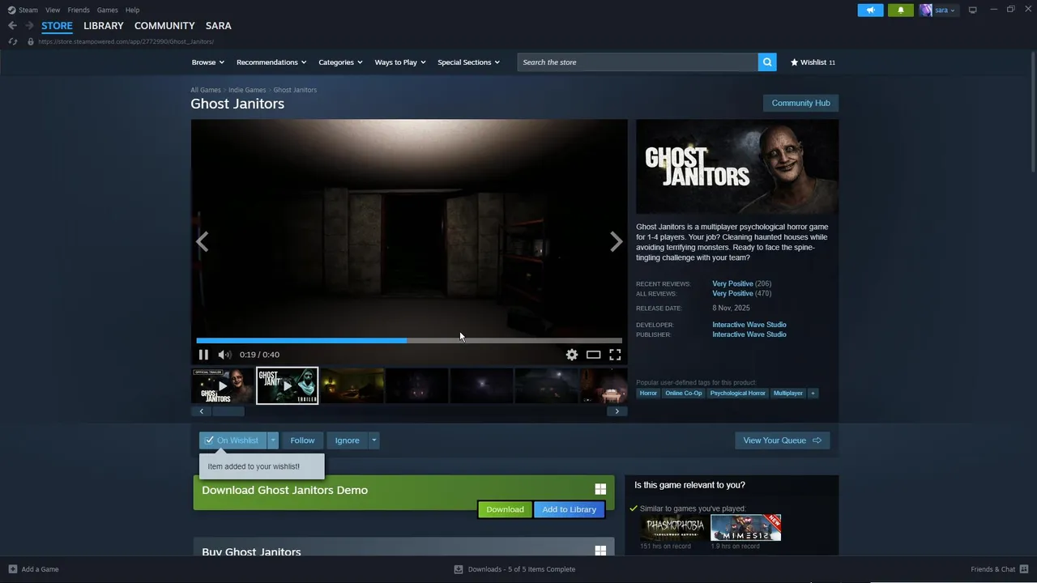Expand the Special Sections dropdown

(x=468, y=62)
